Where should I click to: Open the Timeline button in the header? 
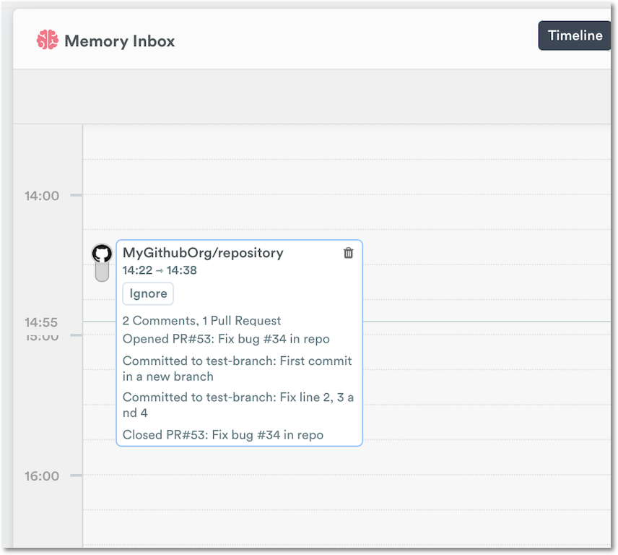point(575,35)
